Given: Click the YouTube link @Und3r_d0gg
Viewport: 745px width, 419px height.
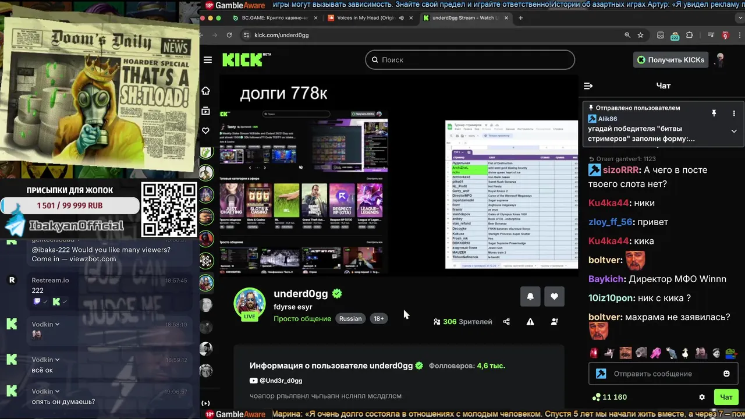Looking at the screenshot, I should click(x=276, y=381).
